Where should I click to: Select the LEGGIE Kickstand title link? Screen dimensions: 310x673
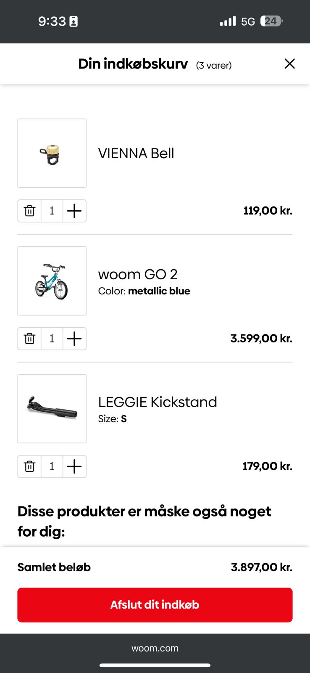pos(158,402)
